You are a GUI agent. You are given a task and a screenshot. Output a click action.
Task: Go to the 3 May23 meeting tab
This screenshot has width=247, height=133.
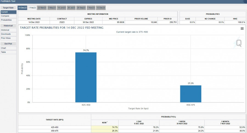(x=52, y=8)
